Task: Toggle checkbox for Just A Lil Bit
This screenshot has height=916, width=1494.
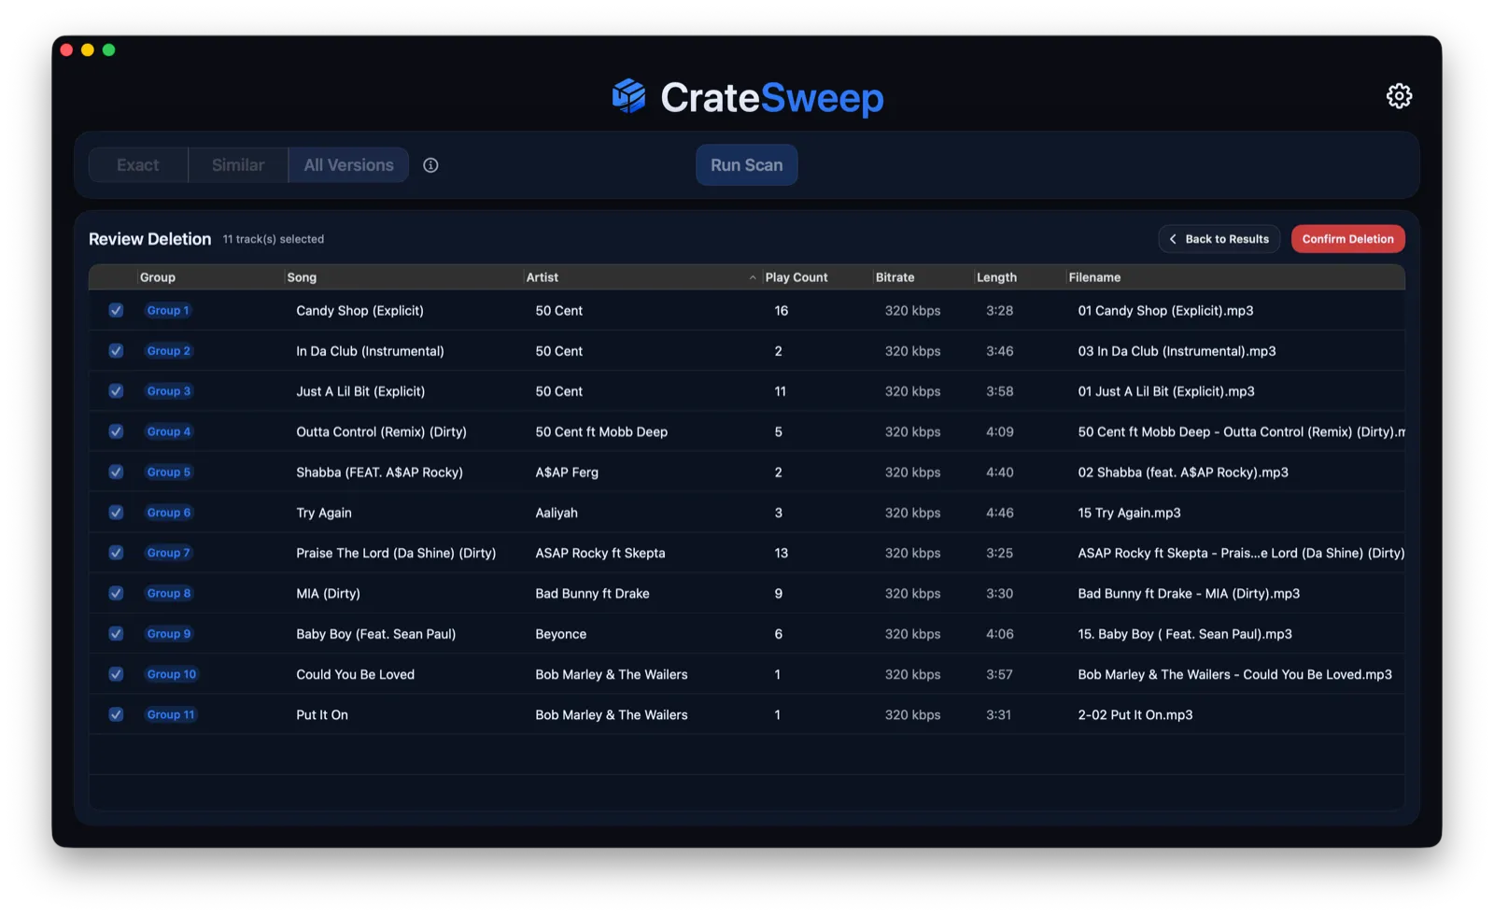Action: click(116, 391)
